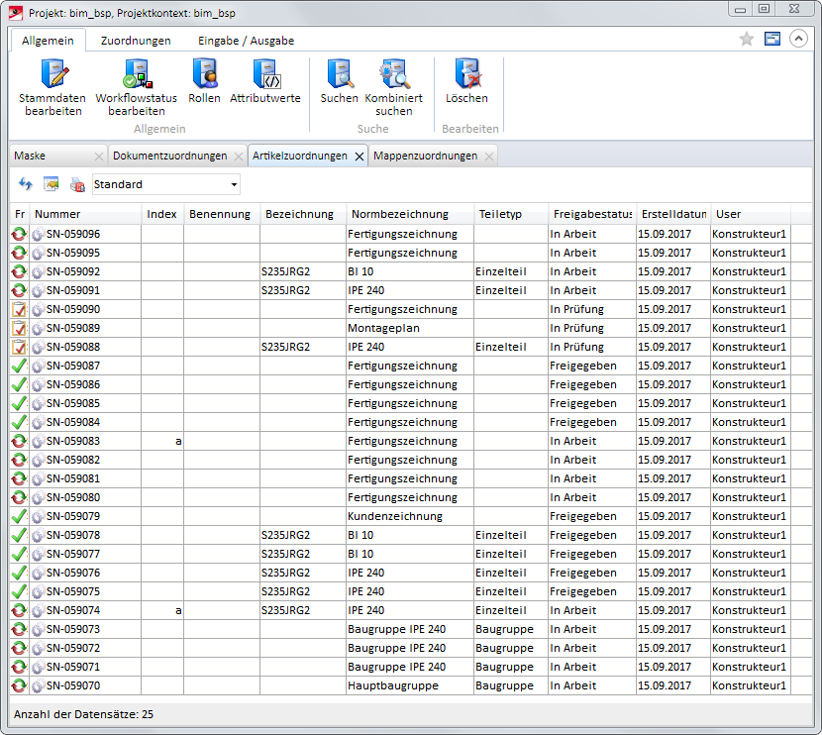Sort by the Nummer column header
Image resolution: width=822 pixels, height=735 pixels.
click(57, 214)
